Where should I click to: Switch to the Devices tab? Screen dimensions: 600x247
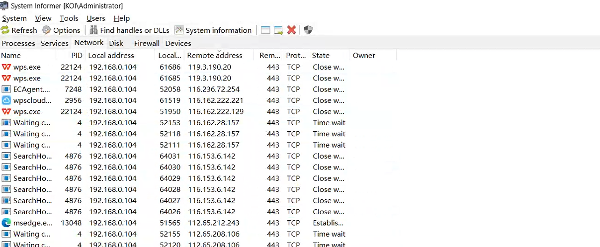pos(178,43)
